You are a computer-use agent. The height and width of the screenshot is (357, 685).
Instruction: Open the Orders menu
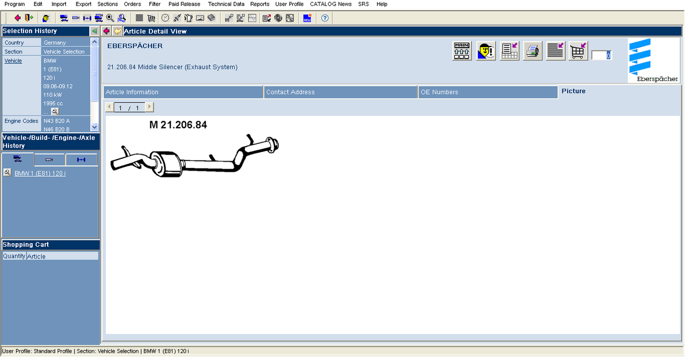132,4
